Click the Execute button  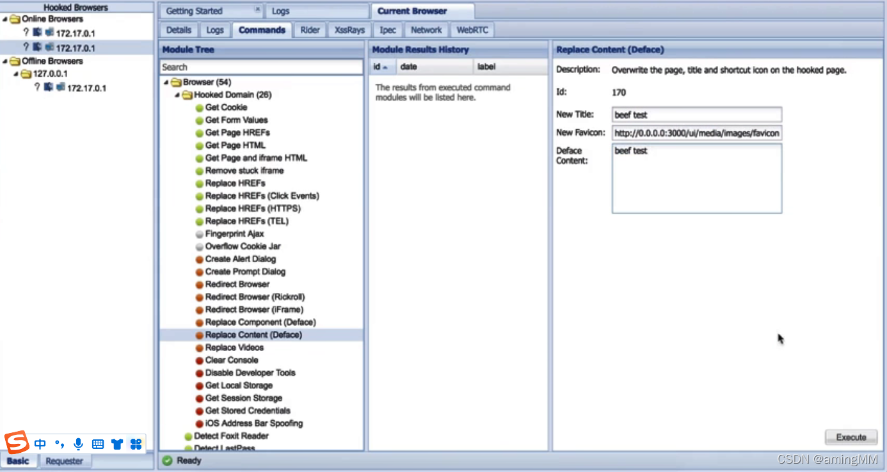click(x=851, y=437)
